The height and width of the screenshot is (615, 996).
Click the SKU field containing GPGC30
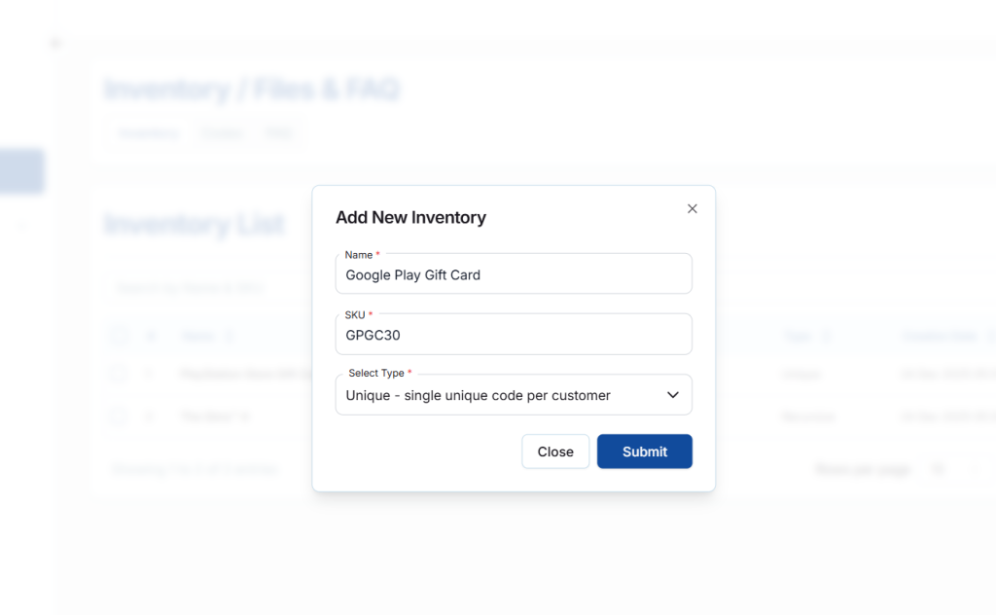[x=513, y=335]
